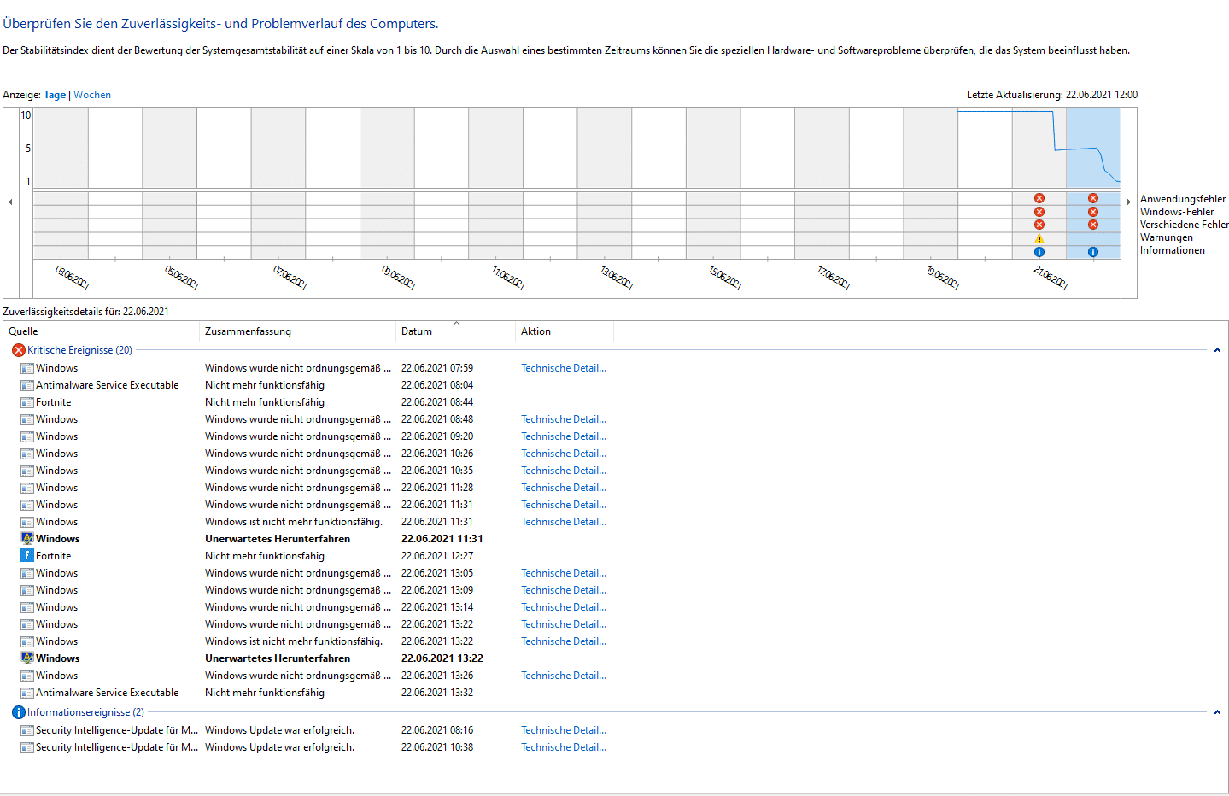Click information icon for 21.06.2021 column
The width and height of the screenshot is (1229, 796).
pyautogui.click(x=1039, y=252)
